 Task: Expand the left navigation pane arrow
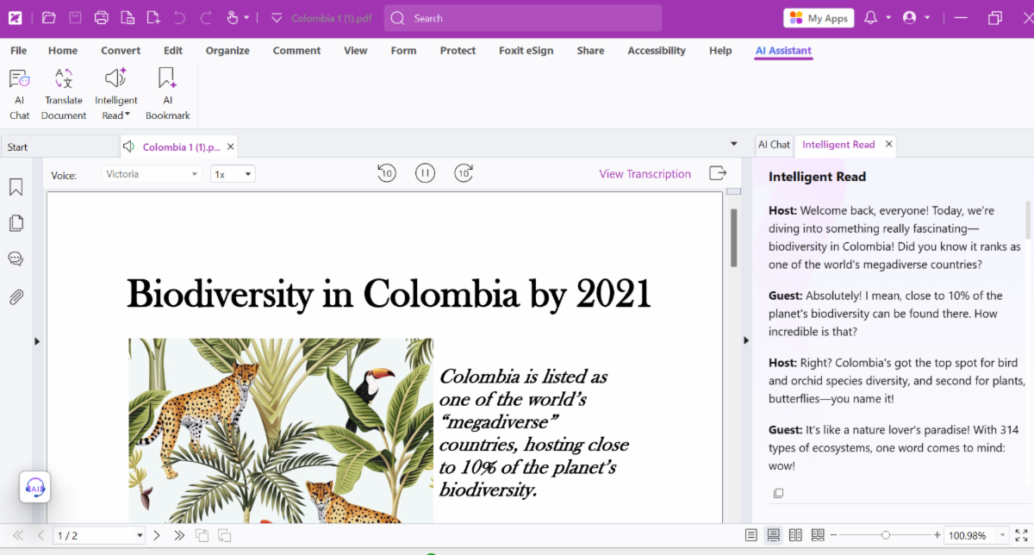click(x=37, y=341)
